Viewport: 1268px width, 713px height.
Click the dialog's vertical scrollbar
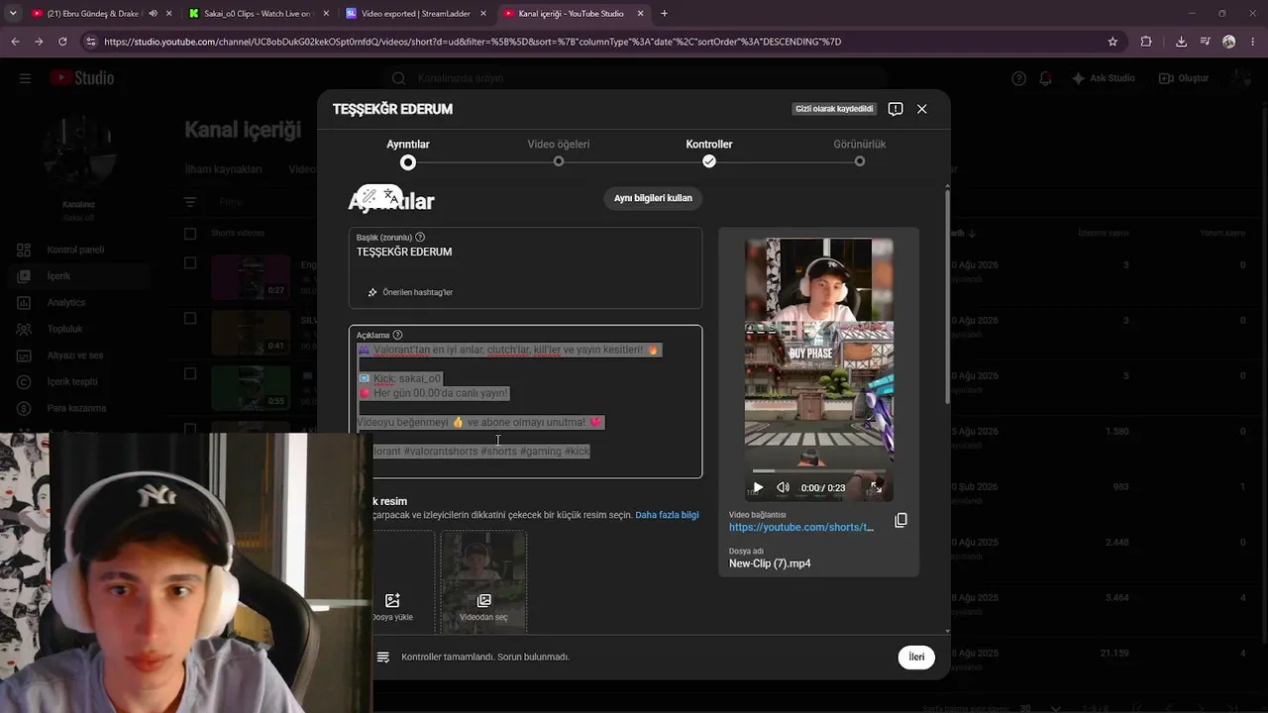click(x=947, y=297)
